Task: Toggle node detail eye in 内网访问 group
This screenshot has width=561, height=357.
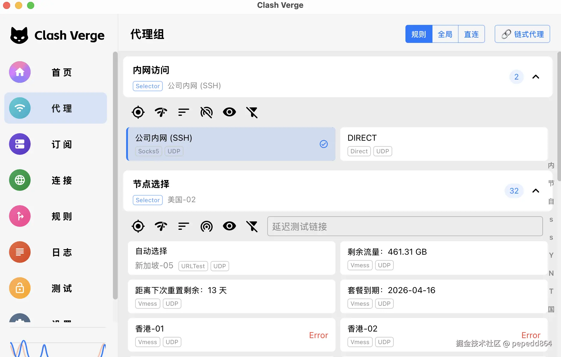Action: pos(229,112)
